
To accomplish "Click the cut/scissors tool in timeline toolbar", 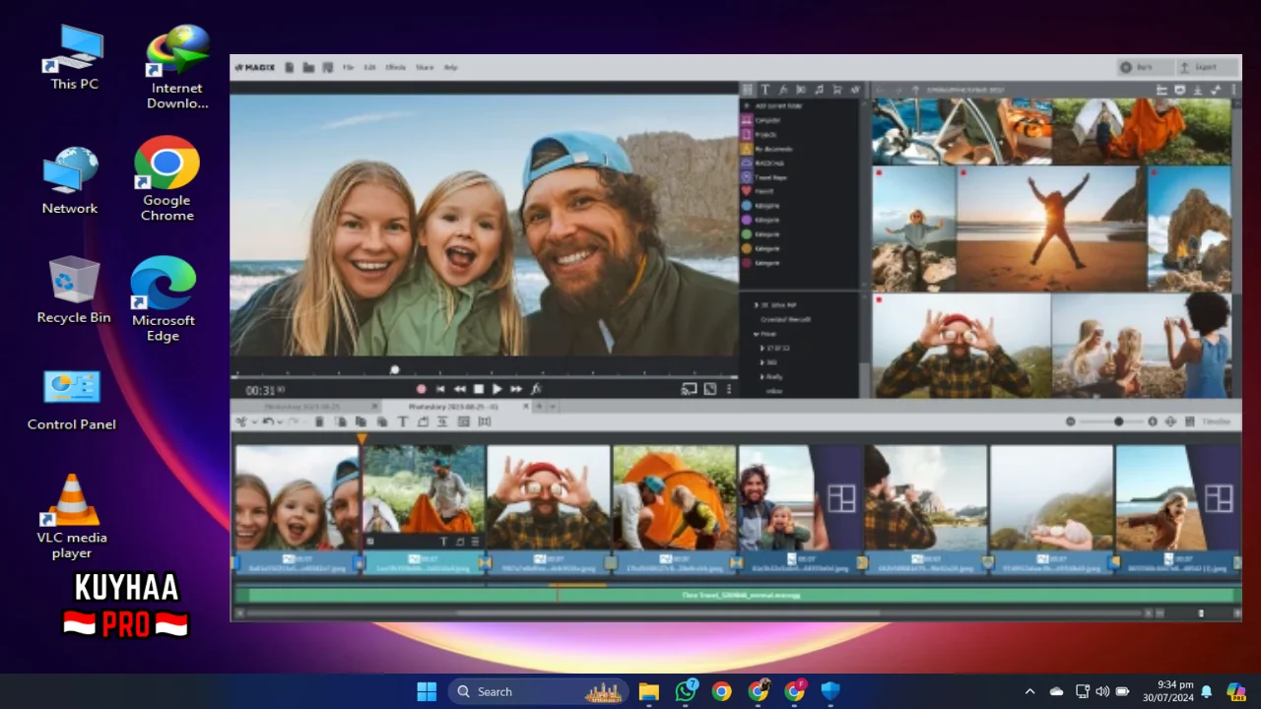I will coord(241,421).
